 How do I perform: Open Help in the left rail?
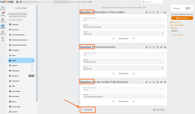[3, 39]
